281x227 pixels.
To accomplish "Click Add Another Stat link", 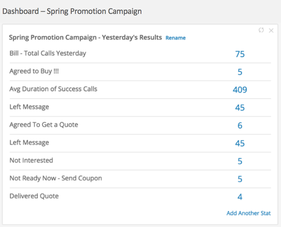I will tap(249, 213).
